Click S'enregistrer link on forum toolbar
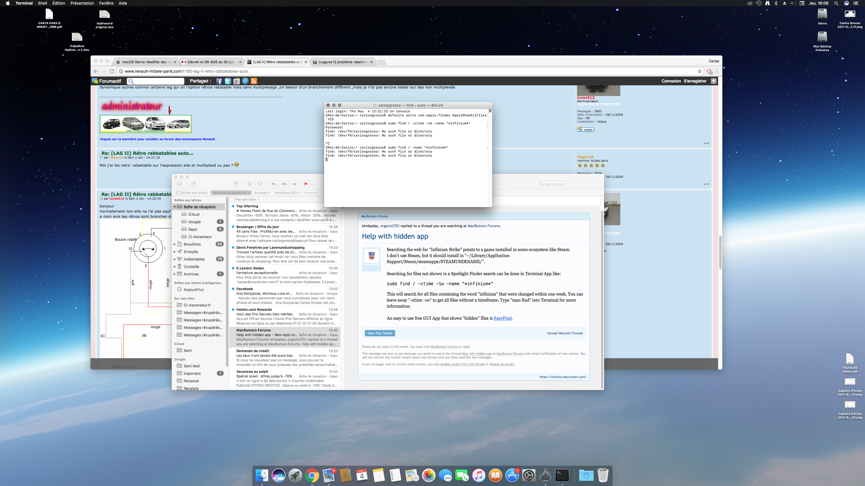The height and width of the screenshot is (486, 865). pos(695,81)
